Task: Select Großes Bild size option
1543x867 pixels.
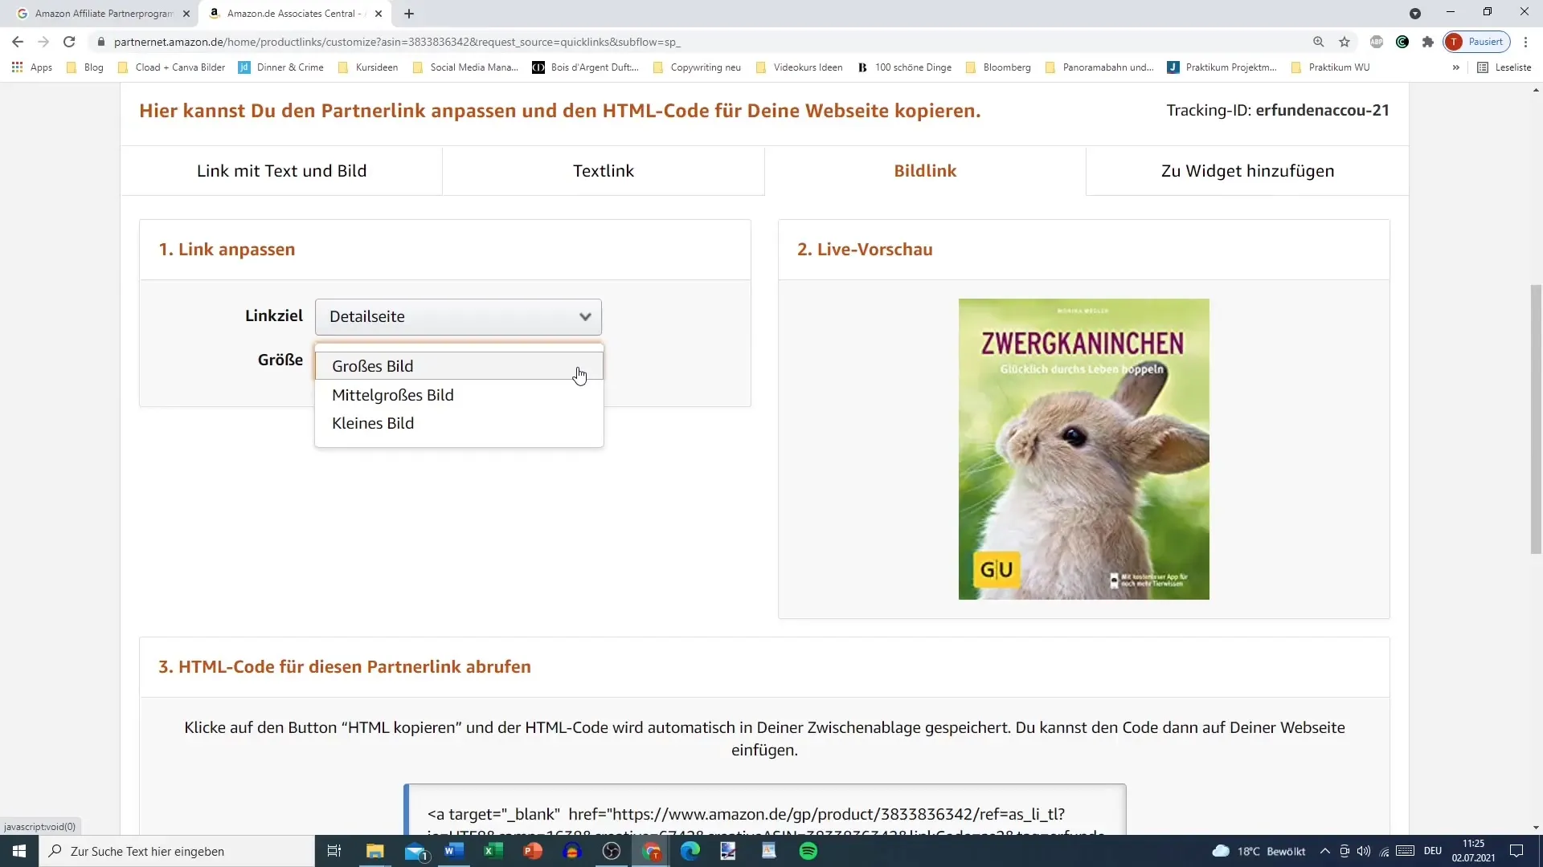Action: (459, 366)
